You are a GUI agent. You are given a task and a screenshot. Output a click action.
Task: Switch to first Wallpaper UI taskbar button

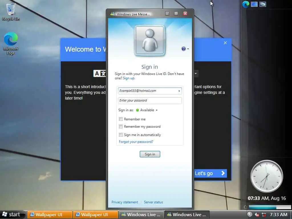pyautogui.click(x=50, y=214)
